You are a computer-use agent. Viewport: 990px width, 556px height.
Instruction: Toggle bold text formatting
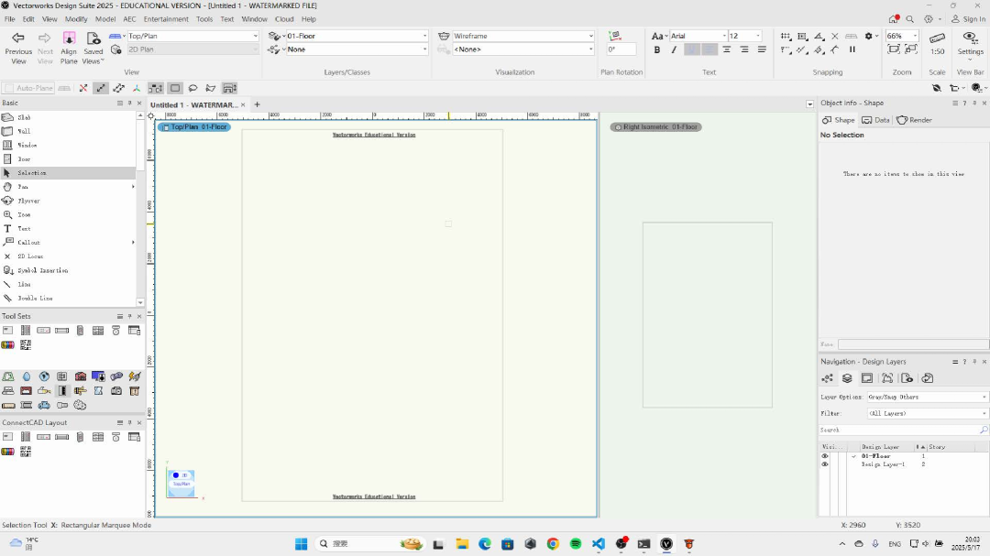(x=657, y=49)
